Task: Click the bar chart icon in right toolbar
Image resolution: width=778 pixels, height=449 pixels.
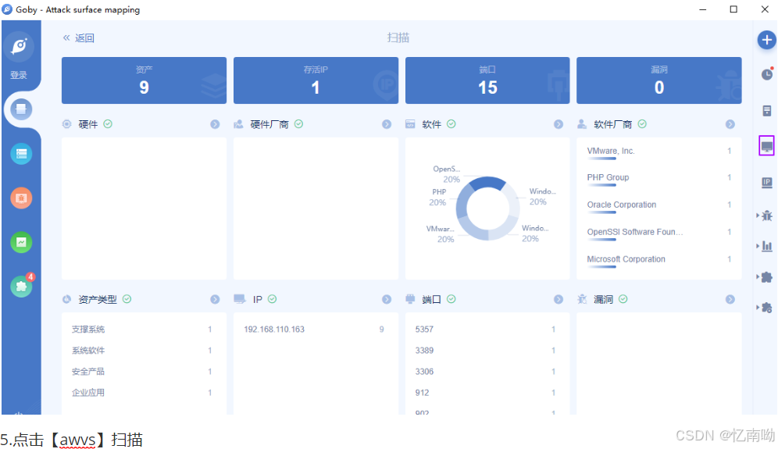Action: click(766, 246)
